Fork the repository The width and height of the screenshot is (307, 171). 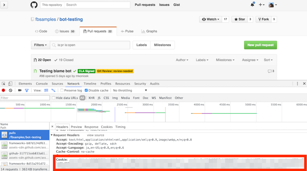[x=263, y=19]
